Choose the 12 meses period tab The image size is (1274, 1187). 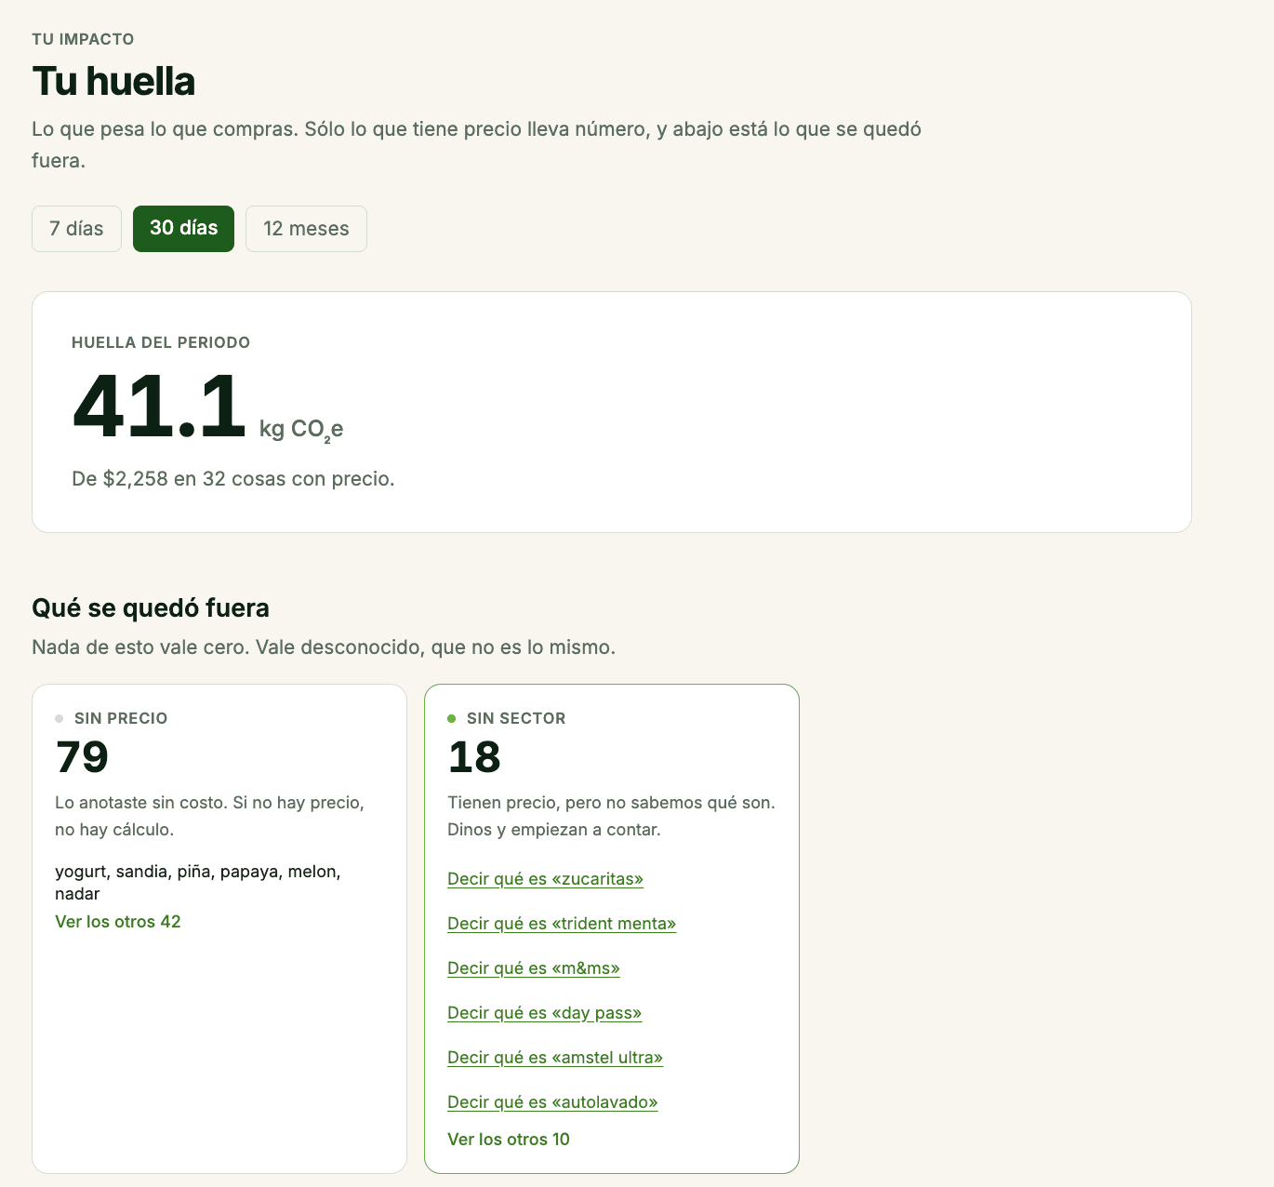(x=306, y=229)
